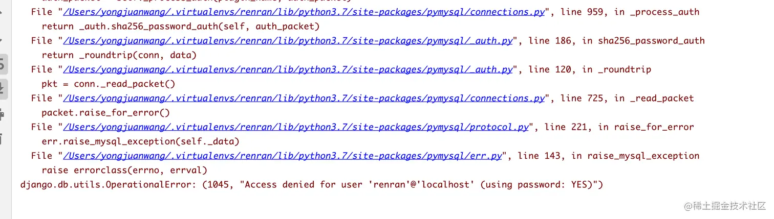Screen dimensions: 774x219
Task: Click the OperationalError 1045 message line
Action: [311, 184]
